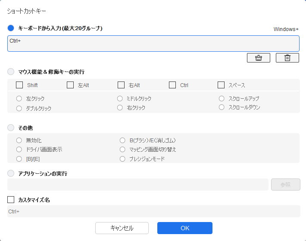This screenshot has width=306, height=241.
Task: Select the 無効化 option
Action: tap(19, 140)
